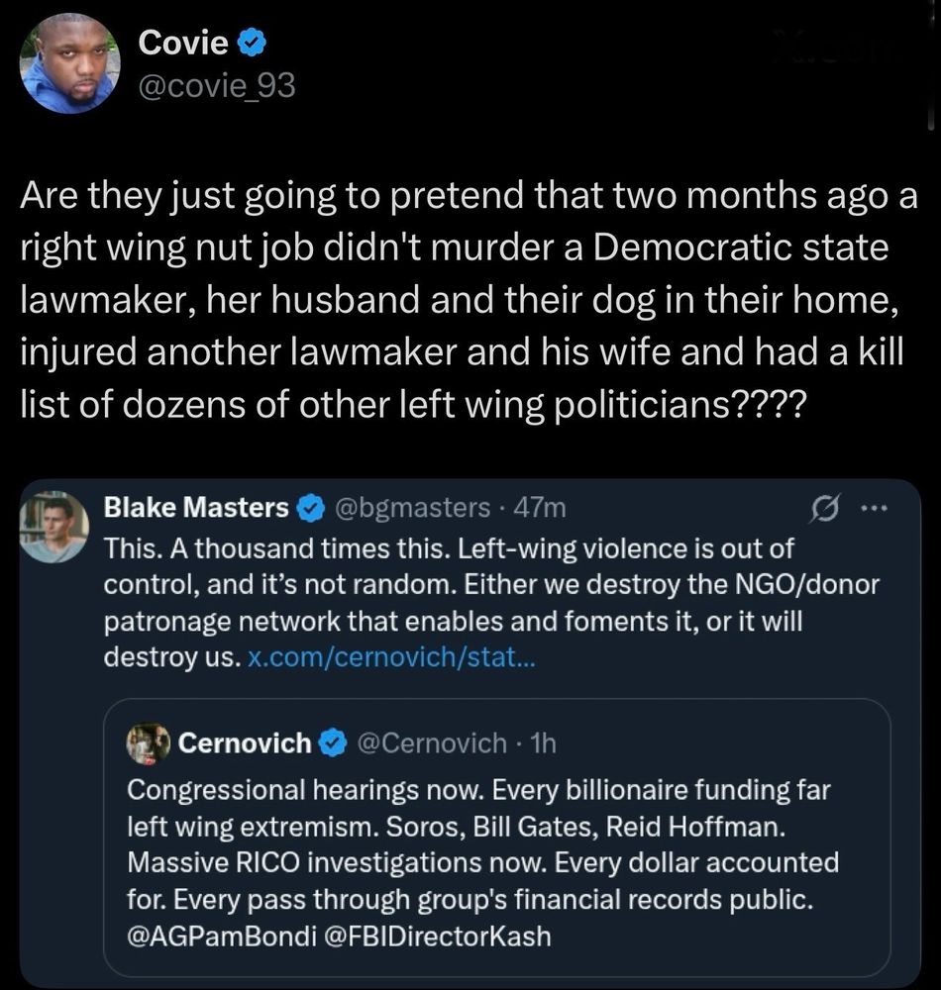
Task: Open Covie's profile picture
Action: point(70,63)
